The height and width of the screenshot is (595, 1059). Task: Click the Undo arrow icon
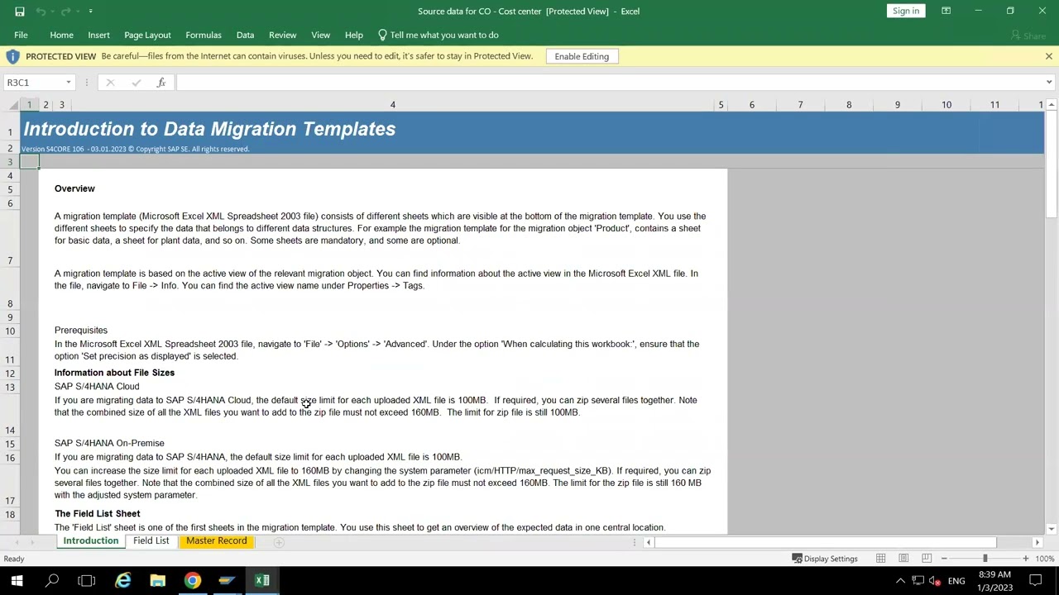pos(41,12)
